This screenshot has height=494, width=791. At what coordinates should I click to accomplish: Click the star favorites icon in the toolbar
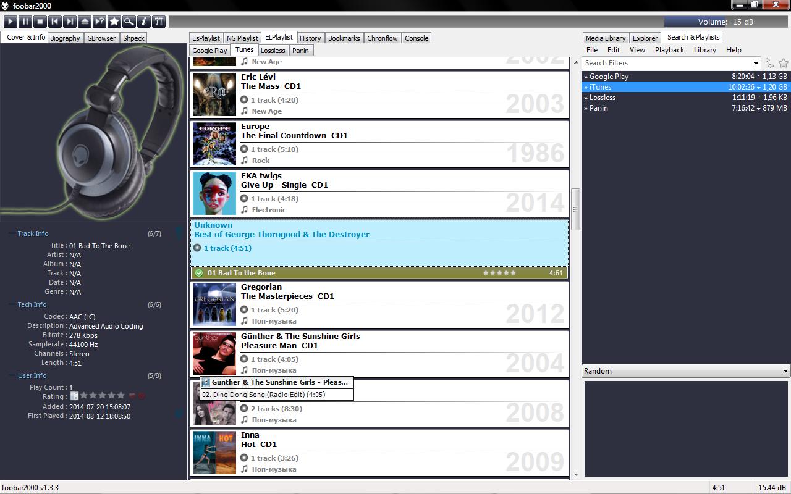tap(114, 22)
